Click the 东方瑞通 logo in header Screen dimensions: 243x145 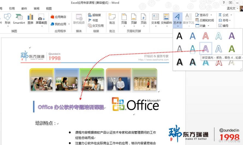(x=32, y=56)
